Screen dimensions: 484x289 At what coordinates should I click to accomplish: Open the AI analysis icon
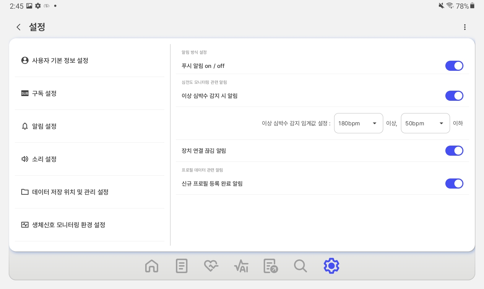point(241,266)
